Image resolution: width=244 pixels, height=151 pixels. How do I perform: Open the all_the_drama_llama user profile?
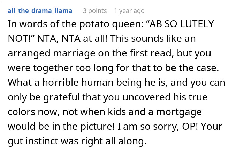coord(39,10)
